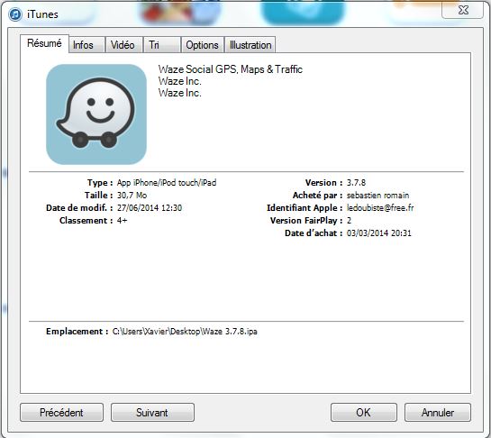This screenshot has height=438, width=491.
Task: Click the Classement label
Action: pyautogui.click(x=86, y=220)
